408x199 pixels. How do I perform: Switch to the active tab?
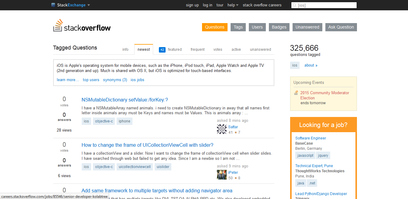(236, 50)
